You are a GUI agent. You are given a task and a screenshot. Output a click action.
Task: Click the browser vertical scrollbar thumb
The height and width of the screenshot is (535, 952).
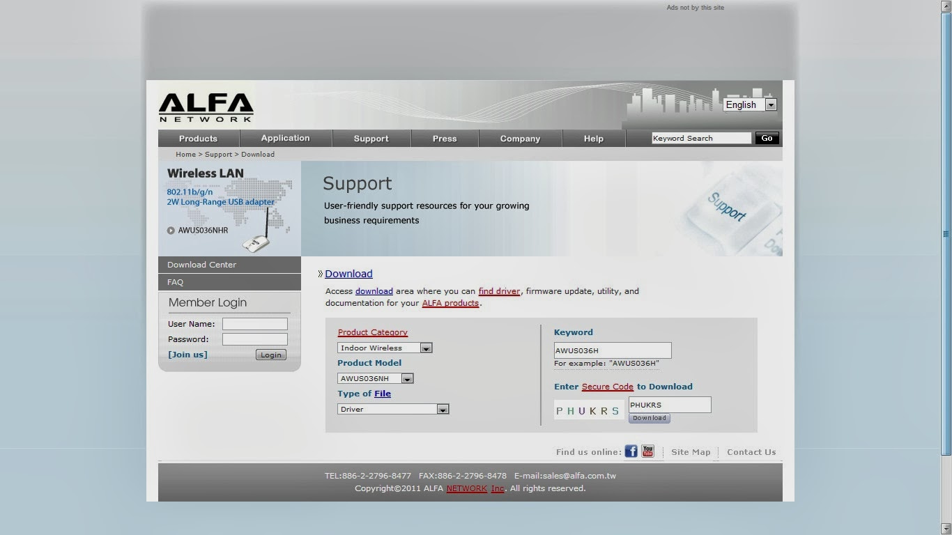click(946, 235)
